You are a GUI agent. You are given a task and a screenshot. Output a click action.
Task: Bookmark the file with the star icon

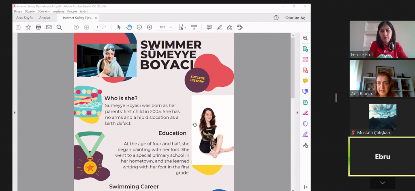pyautogui.click(x=28, y=27)
